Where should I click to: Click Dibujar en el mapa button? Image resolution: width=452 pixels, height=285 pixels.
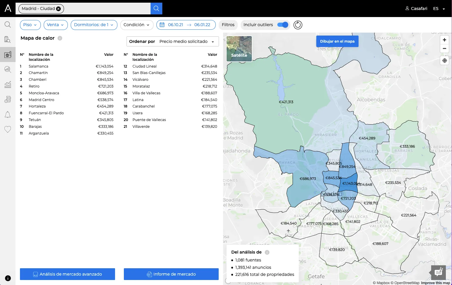tap(337, 41)
